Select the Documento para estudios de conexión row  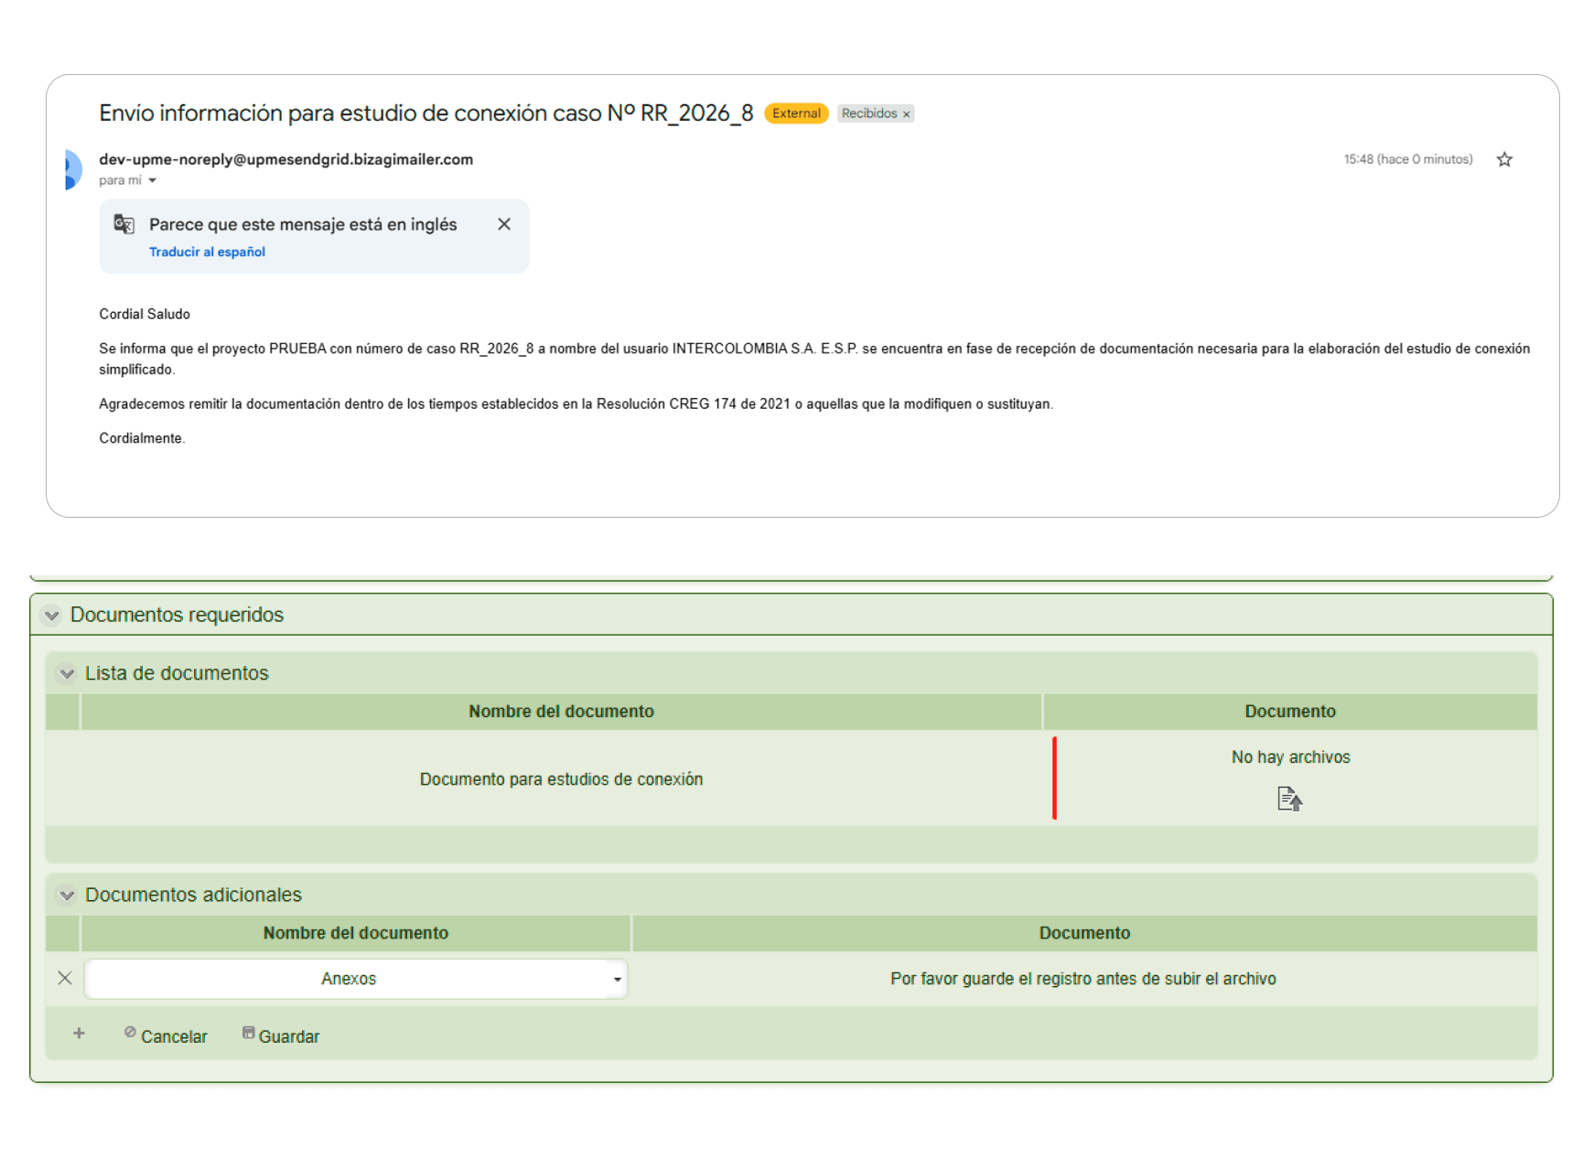click(x=561, y=779)
